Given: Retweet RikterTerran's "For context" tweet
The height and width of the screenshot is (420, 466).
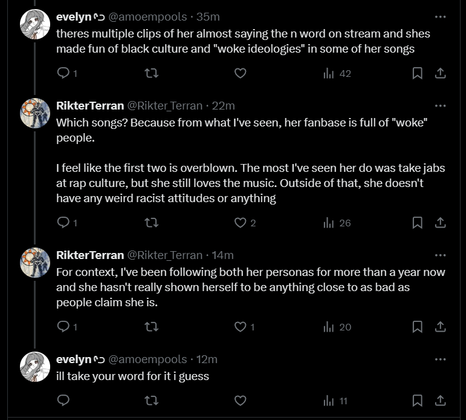Looking at the screenshot, I should tap(152, 327).
